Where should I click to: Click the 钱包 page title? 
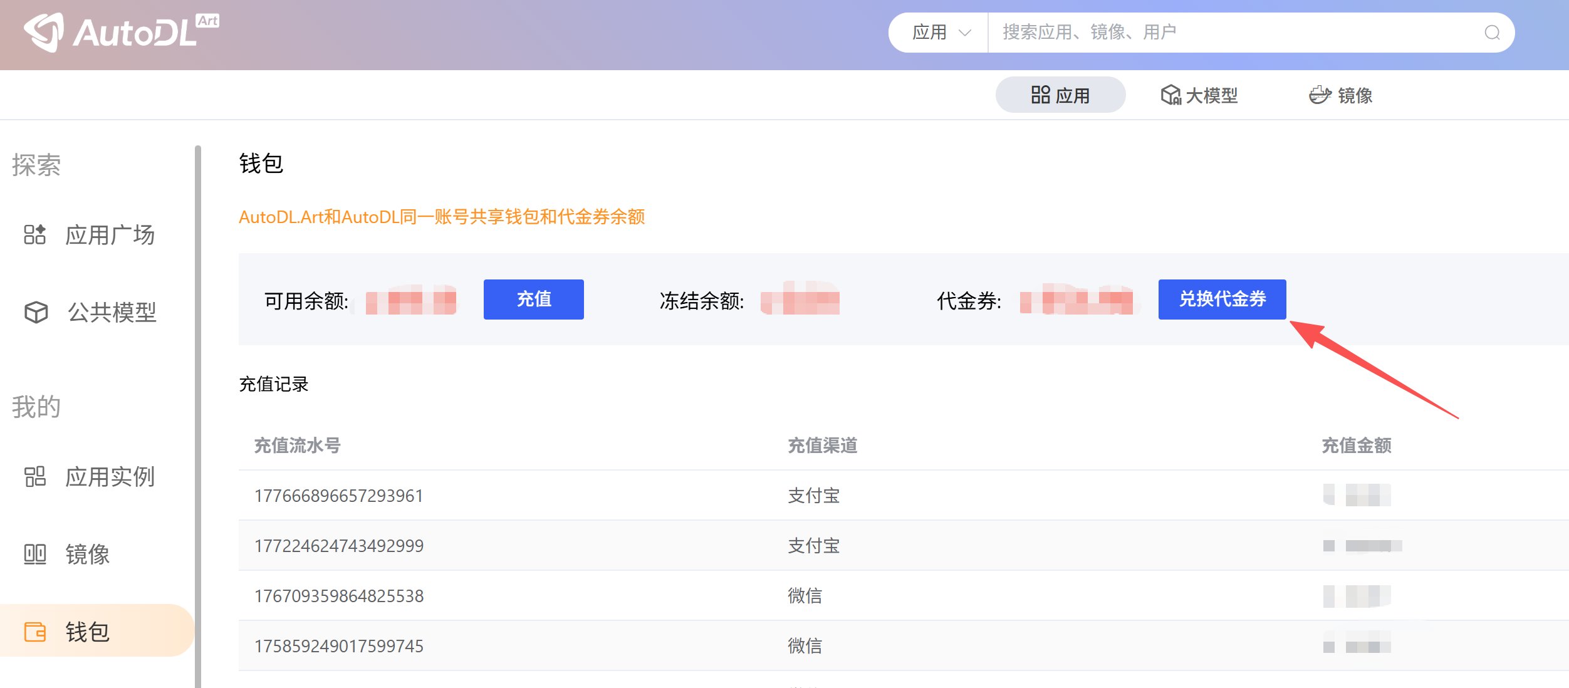pyautogui.click(x=261, y=164)
